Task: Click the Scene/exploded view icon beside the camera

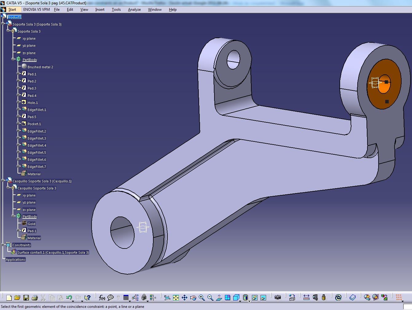Action: tap(292, 297)
